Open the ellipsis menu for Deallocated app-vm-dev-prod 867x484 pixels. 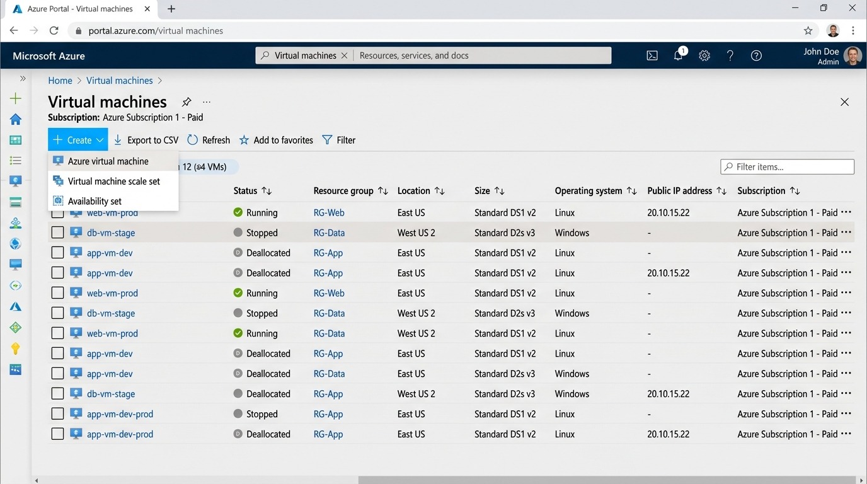[846, 434]
